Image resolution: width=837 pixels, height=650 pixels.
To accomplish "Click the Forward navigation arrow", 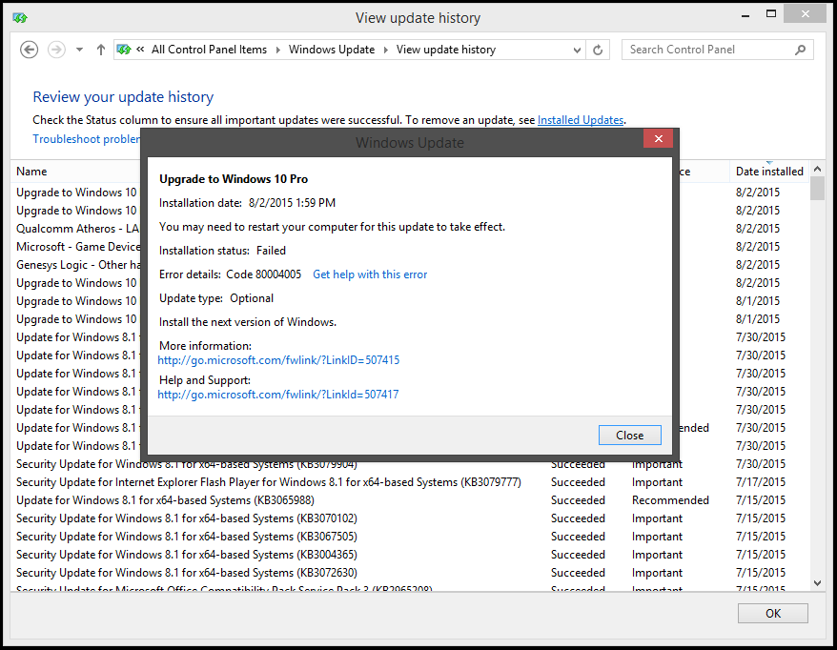I will coord(56,50).
